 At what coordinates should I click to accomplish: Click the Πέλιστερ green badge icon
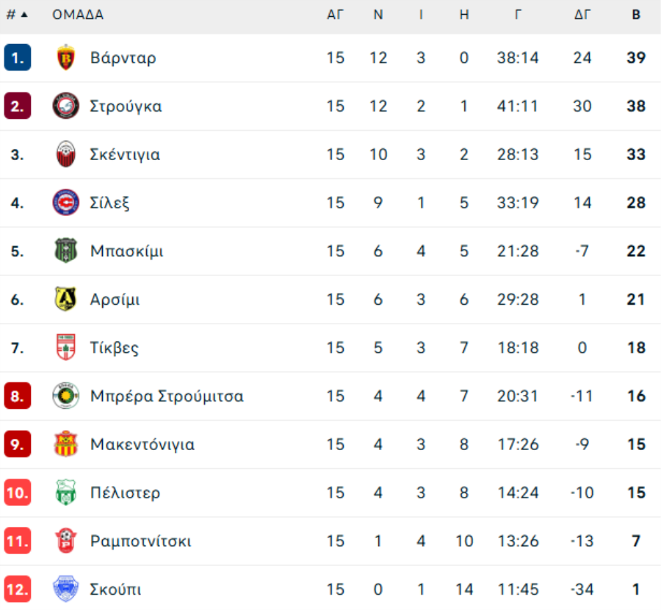pos(66,493)
